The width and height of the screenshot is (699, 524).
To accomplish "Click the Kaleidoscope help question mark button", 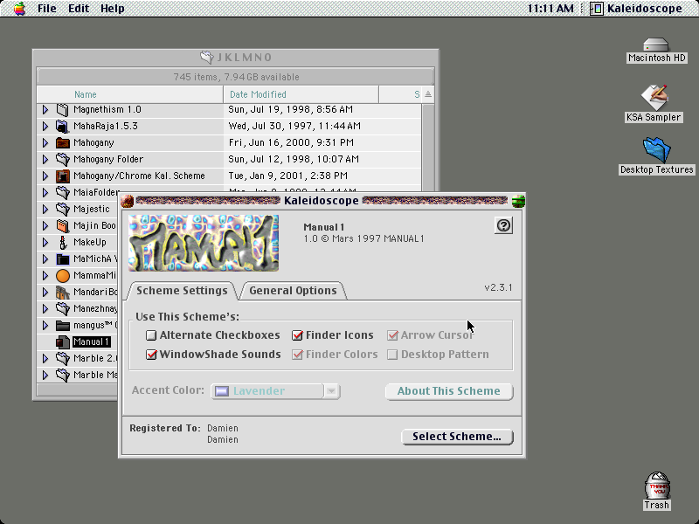I will tap(504, 225).
